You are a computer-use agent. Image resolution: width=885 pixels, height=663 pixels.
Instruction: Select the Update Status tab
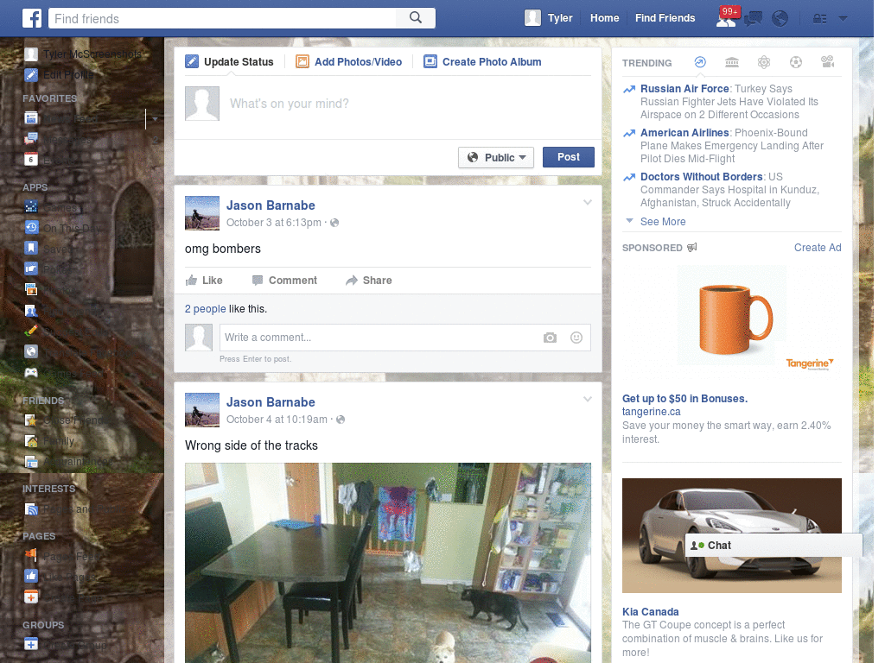230,62
